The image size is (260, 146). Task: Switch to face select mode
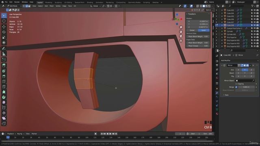pos(29,6)
